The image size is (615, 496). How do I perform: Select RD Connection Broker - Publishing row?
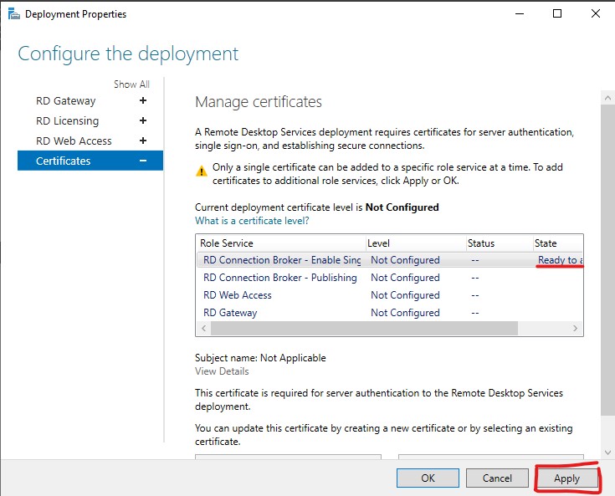[389, 278]
